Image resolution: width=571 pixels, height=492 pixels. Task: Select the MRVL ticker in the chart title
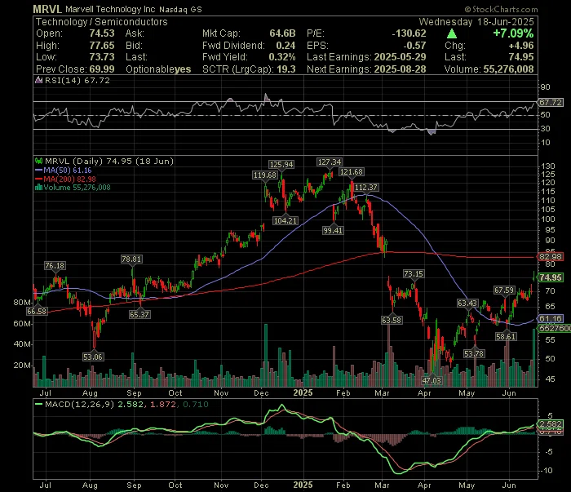pos(47,9)
